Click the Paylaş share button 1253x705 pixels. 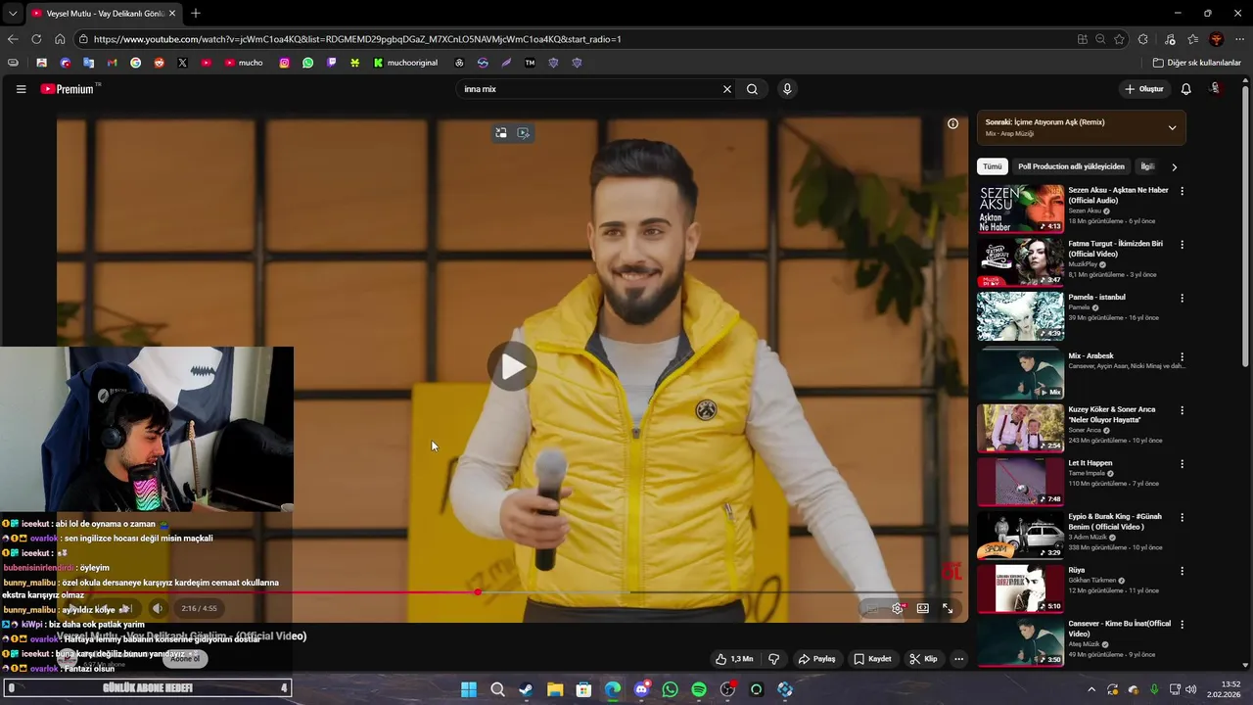click(816, 659)
